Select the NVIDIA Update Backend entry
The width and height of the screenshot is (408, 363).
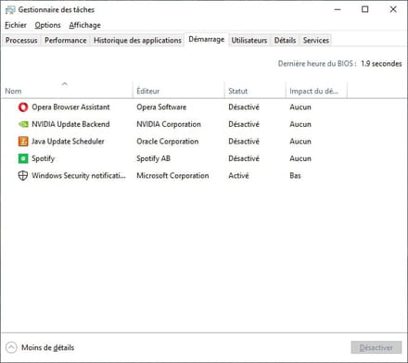click(x=70, y=124)
